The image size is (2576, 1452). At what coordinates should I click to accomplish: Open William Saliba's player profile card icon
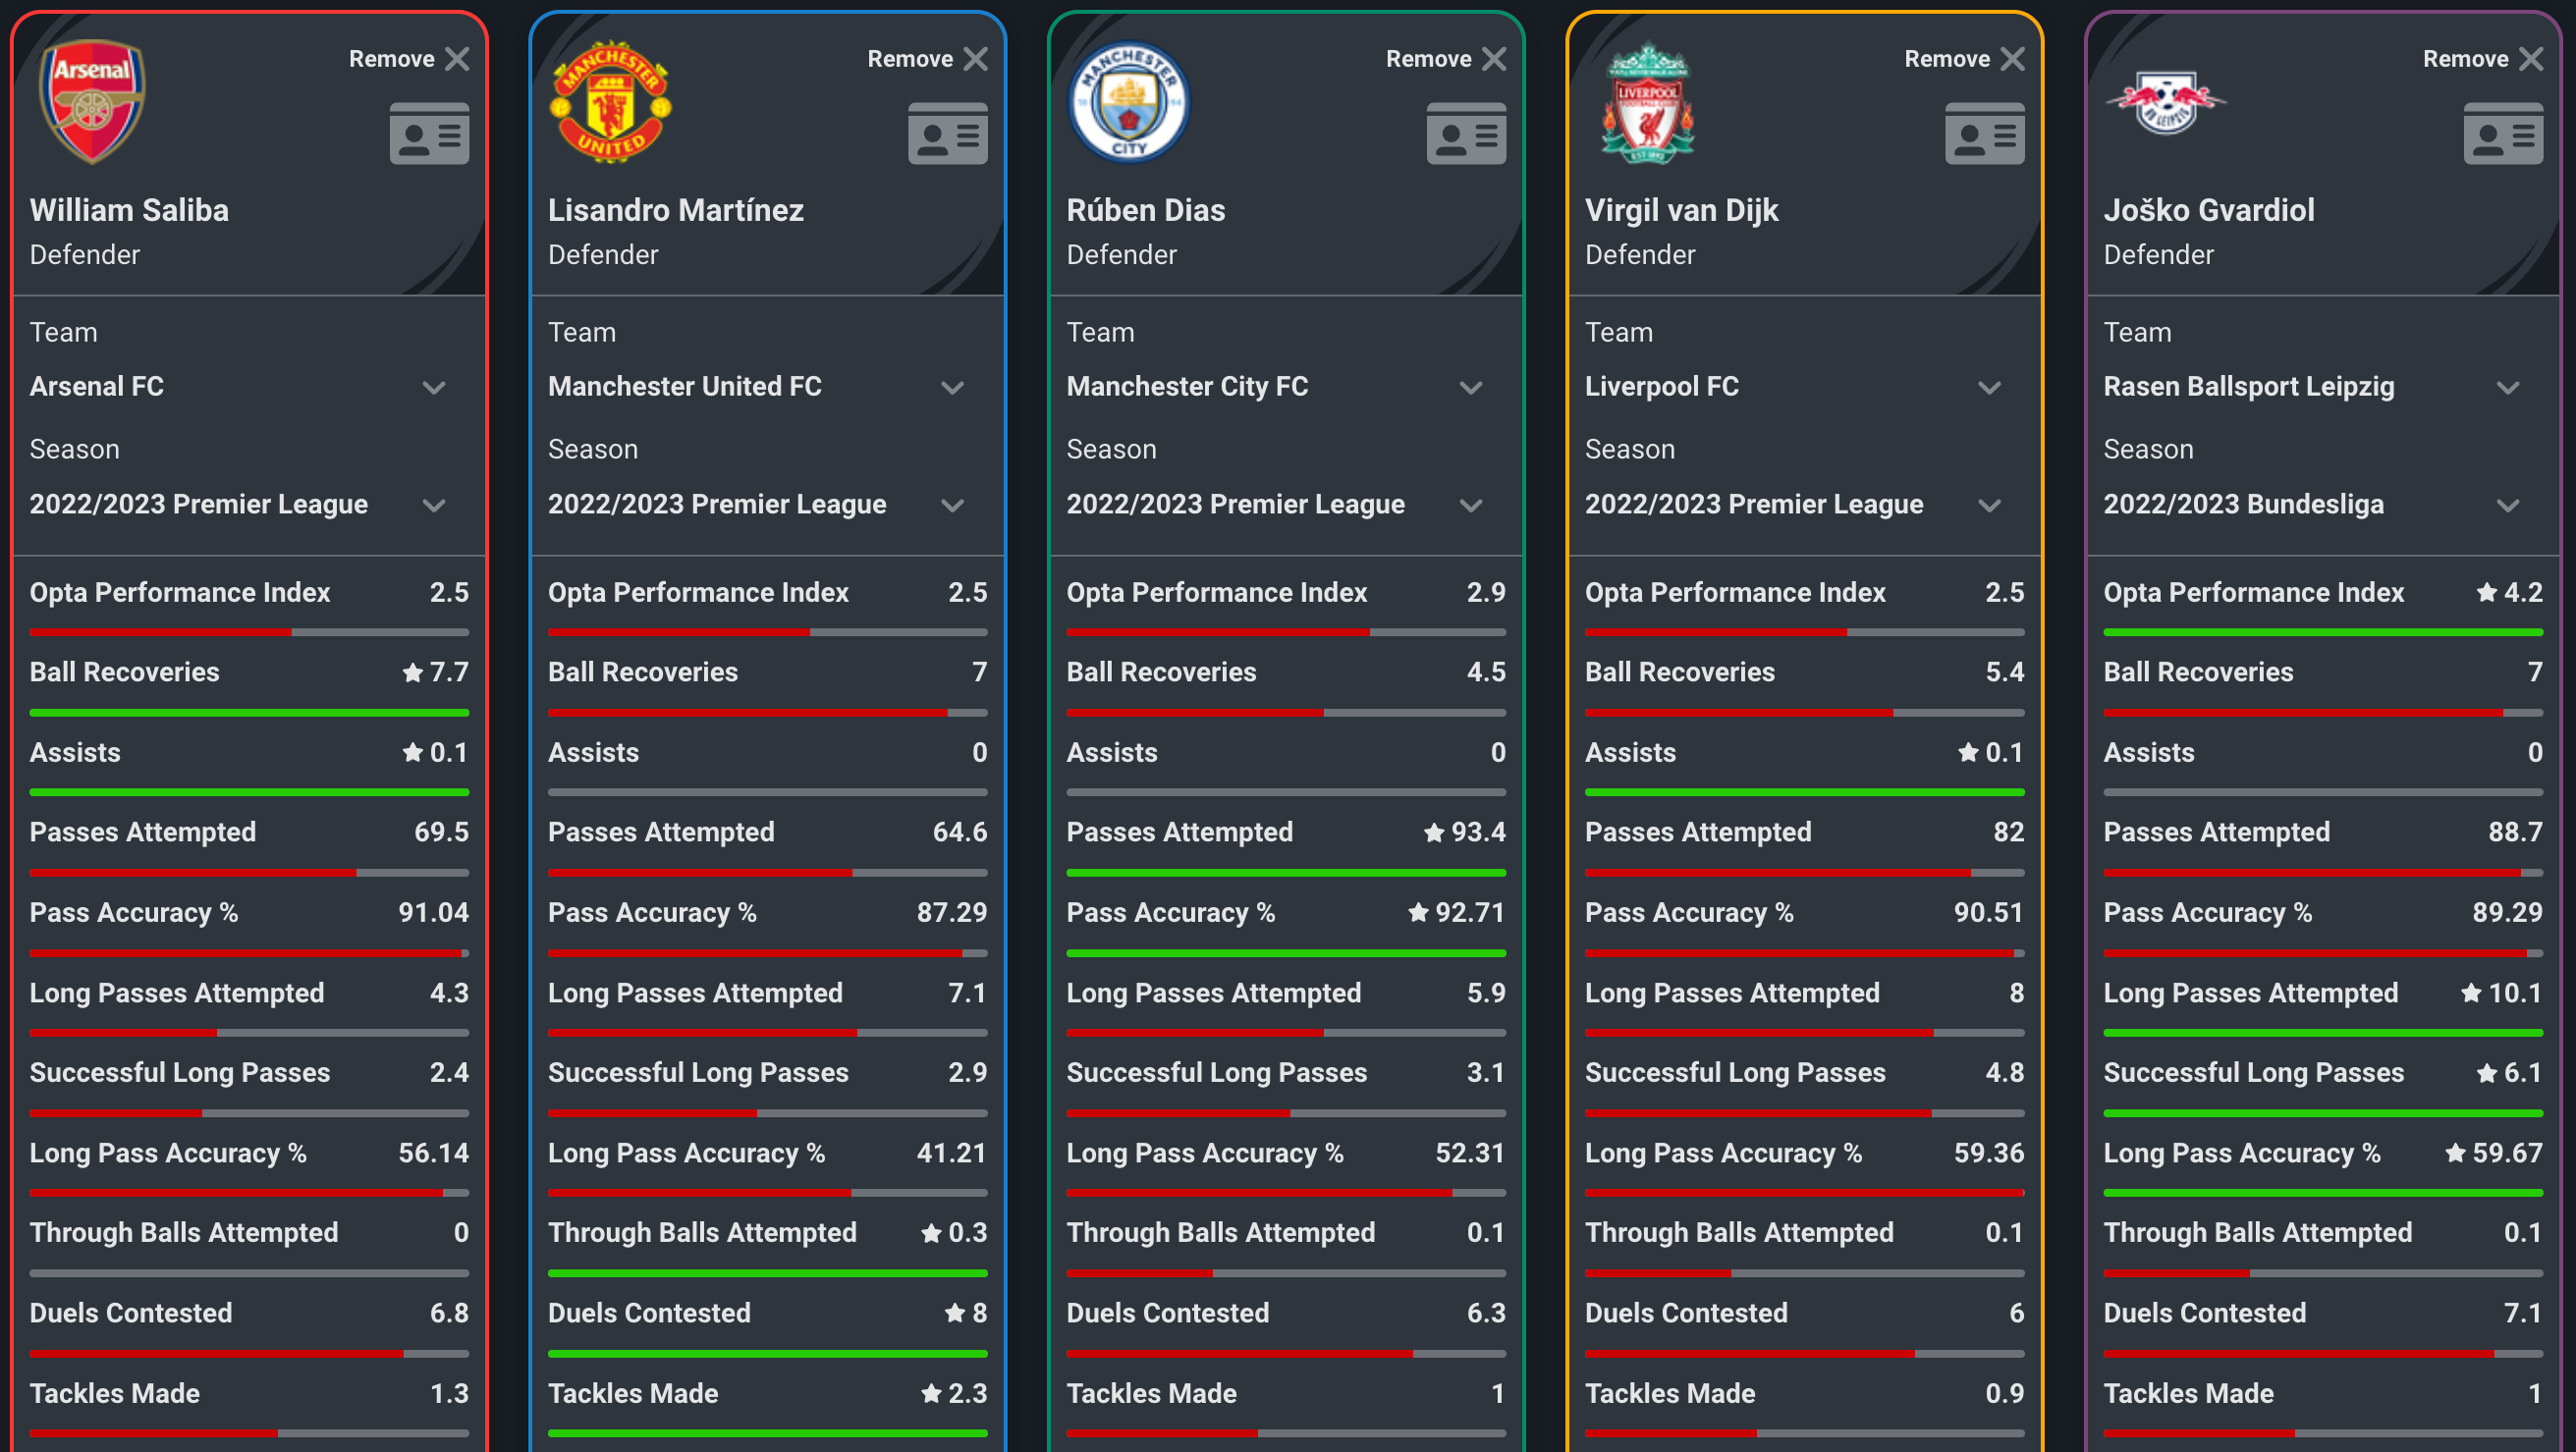pos(429,133)
